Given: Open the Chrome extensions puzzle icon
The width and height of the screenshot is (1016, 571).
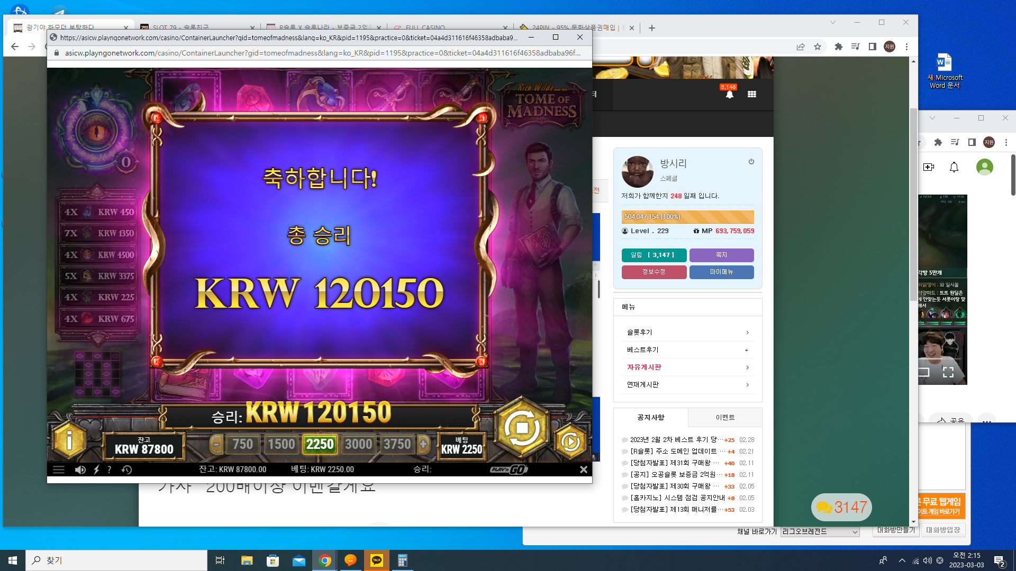Looking at the screenshot, I should (x=838, y=47).
